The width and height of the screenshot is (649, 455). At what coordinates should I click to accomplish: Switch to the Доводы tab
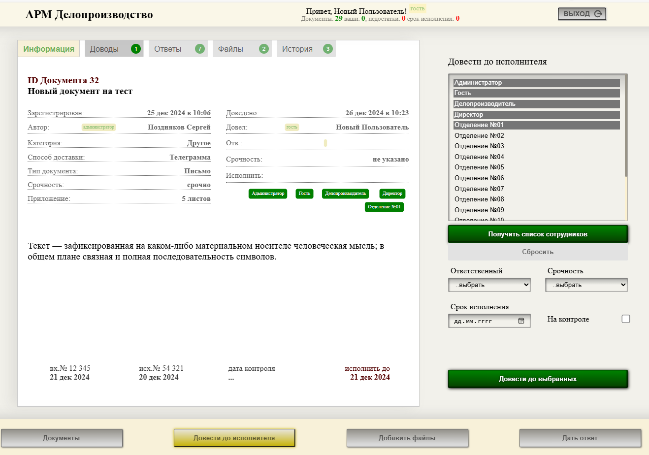114,49
